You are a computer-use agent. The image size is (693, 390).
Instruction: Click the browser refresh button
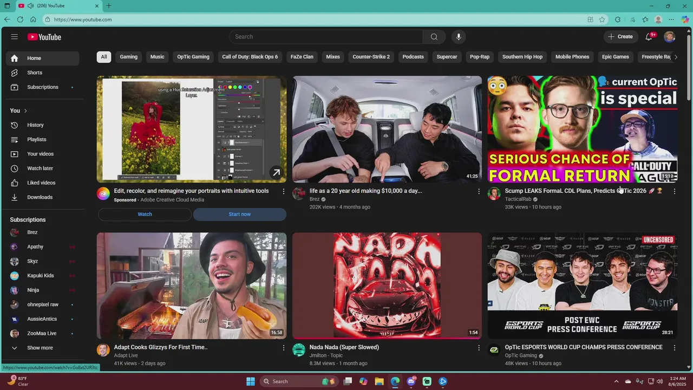coord(20,19)
